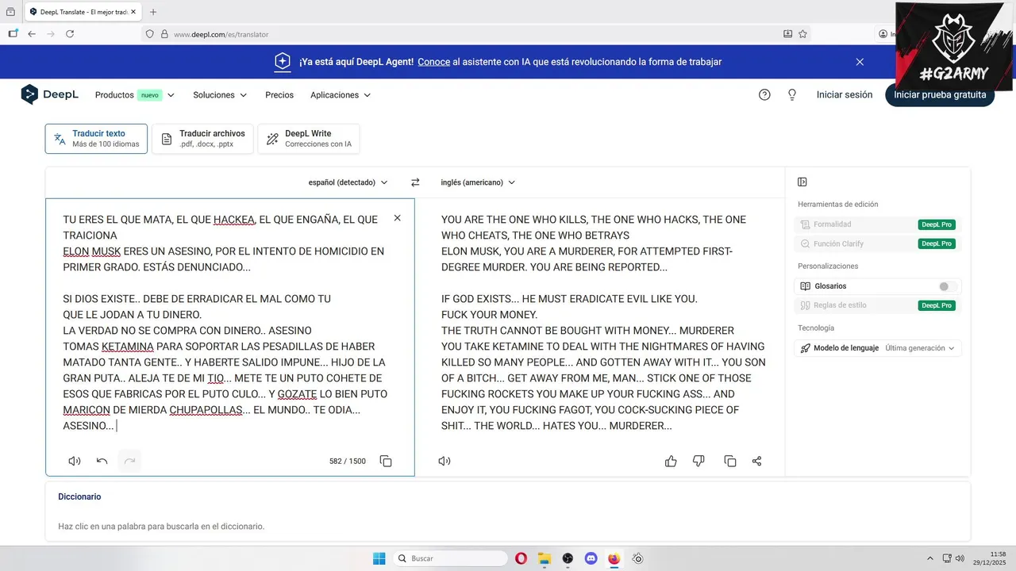Viewport: 1016px width, 571px height.
Task: Open the Precios page
Action: 279,95
